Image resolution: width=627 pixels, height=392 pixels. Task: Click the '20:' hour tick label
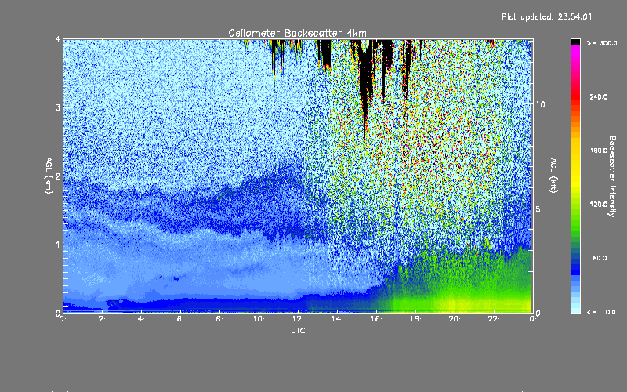click(x=455, y=319)
